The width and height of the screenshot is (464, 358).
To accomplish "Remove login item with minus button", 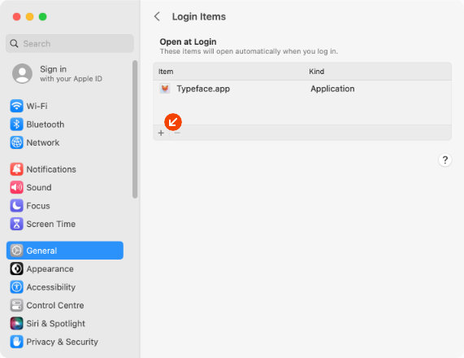I will (x=177, y=133).
